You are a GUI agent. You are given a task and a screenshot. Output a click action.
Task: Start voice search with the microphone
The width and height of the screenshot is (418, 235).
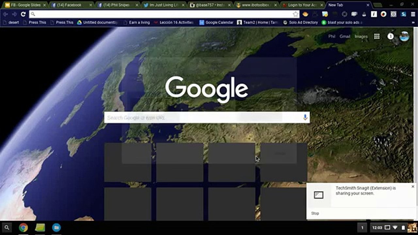tap(305, 117)
